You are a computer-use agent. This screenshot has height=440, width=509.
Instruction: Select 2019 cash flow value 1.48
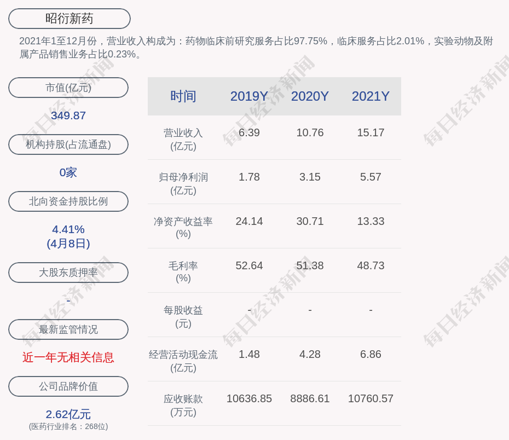(x=249, y=354)
